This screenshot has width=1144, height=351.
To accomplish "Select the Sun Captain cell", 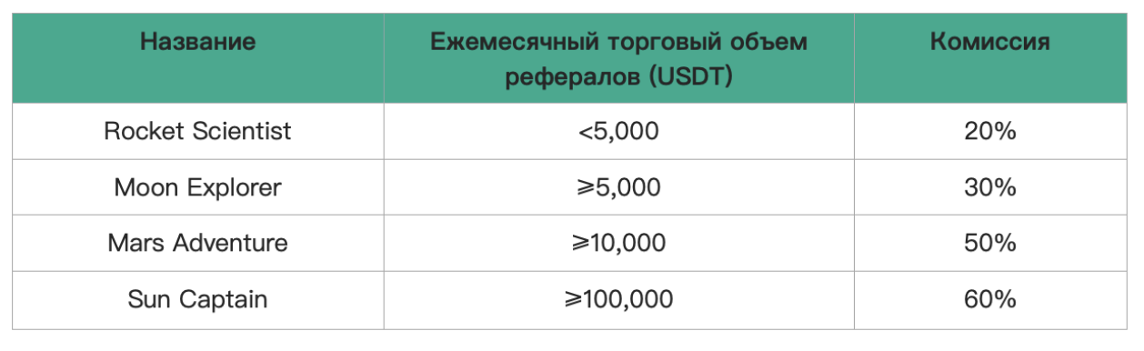I will click(197, 299).
